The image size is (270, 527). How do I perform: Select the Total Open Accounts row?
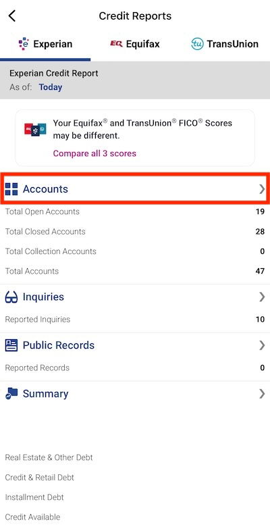click(x=135, y=211)
